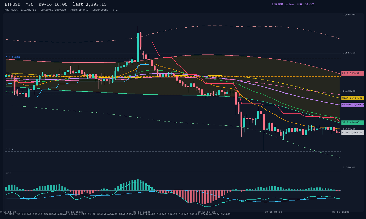Click the VFI label in the header
366x219 pixels.
coord(115,10)
